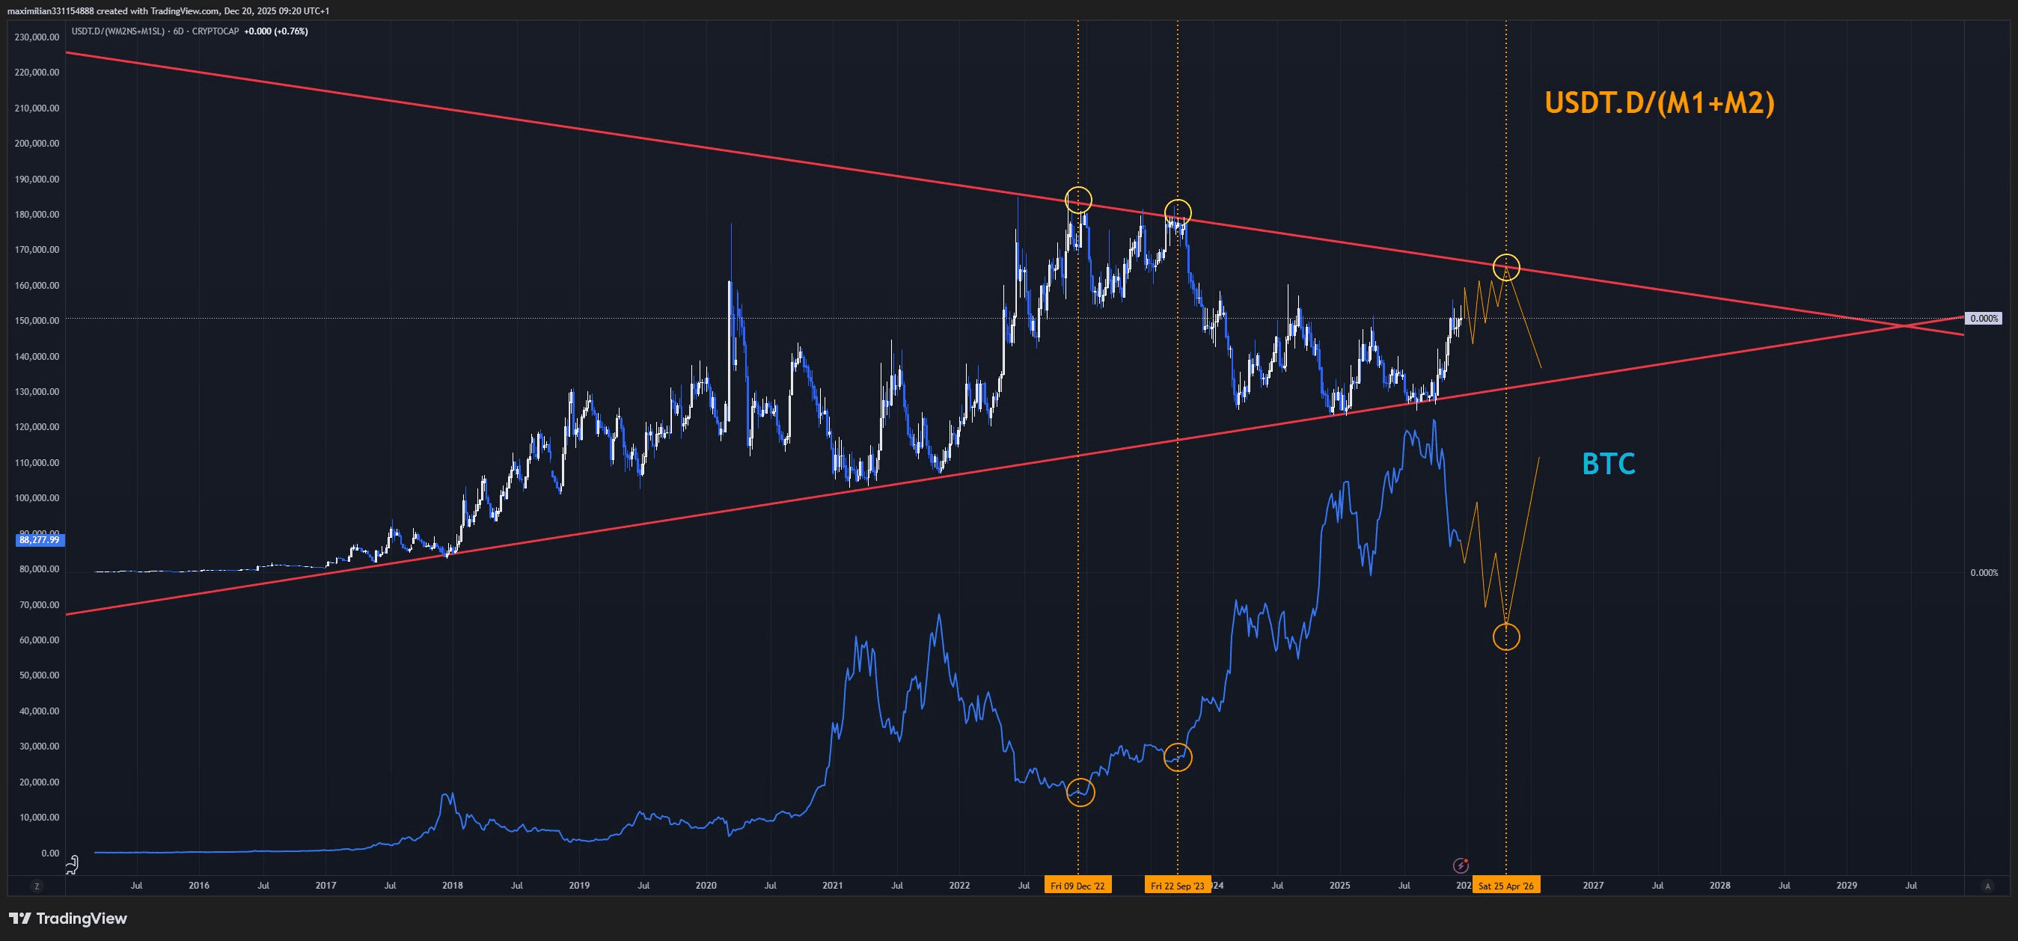Click the TradingView logo at bottom left

pos(68,919)
